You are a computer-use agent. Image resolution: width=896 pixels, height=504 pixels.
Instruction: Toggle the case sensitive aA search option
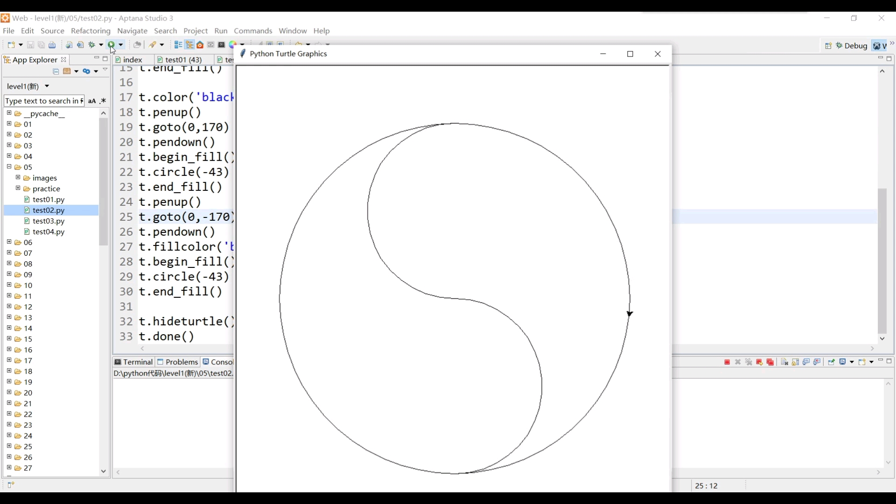tap(92, 101)
